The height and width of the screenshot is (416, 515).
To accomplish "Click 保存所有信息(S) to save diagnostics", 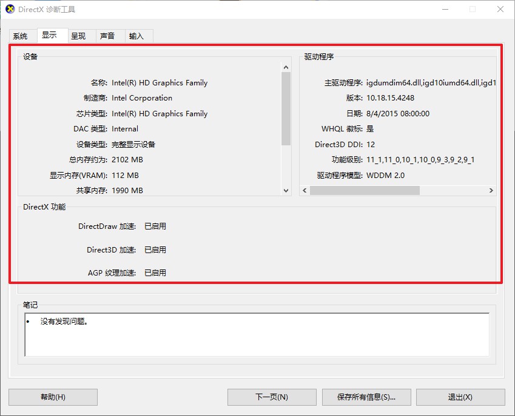I will coord(366,397).
